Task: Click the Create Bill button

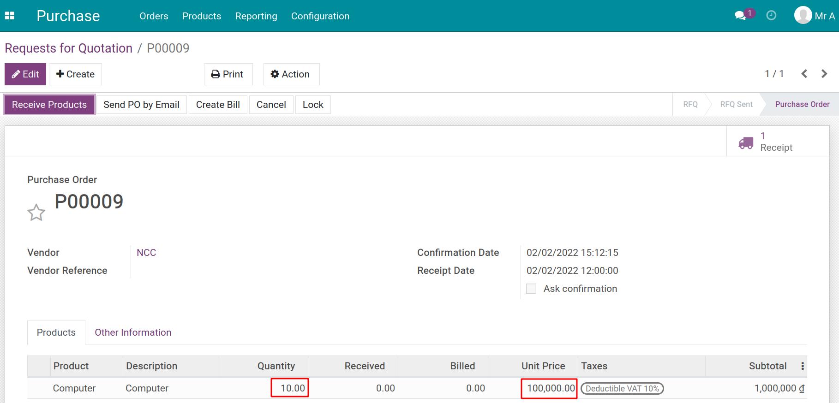Action: [218, 105]
